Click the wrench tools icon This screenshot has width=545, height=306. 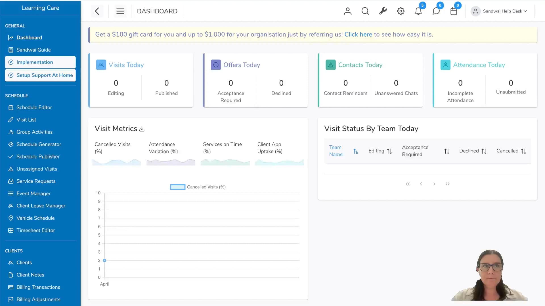coord(383,11)
